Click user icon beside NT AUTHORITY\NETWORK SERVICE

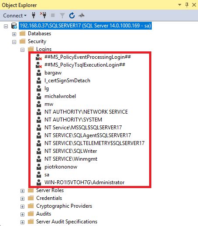(39, 112)
